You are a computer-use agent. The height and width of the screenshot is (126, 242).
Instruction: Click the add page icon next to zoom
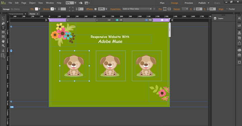tap(81, 3)
